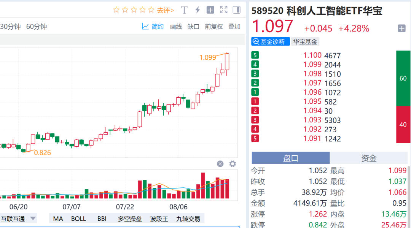Open the 华宝基金 fund company button
Screen dimensions: 411x228
[x=306, y=41]
